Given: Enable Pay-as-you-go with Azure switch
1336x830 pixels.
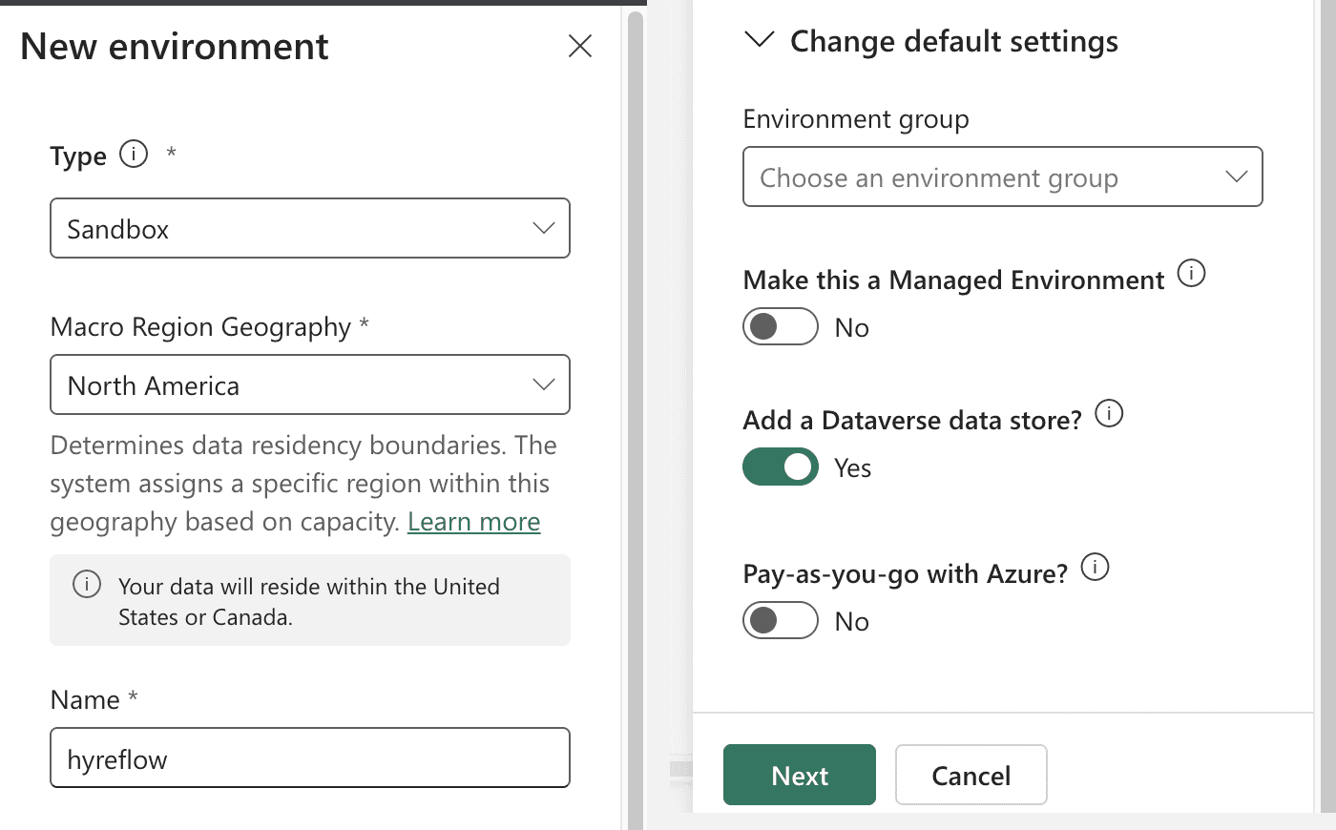Looking at the screenshot, I should [x=781, y=620].
